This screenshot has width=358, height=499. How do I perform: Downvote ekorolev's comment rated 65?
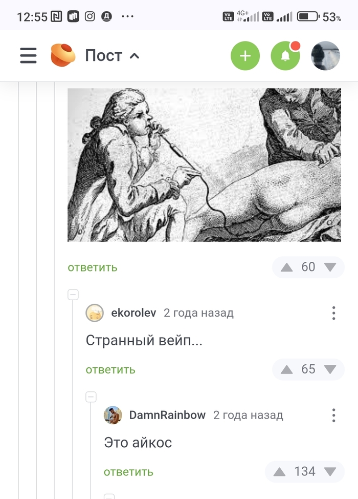[x=330, y=369]
